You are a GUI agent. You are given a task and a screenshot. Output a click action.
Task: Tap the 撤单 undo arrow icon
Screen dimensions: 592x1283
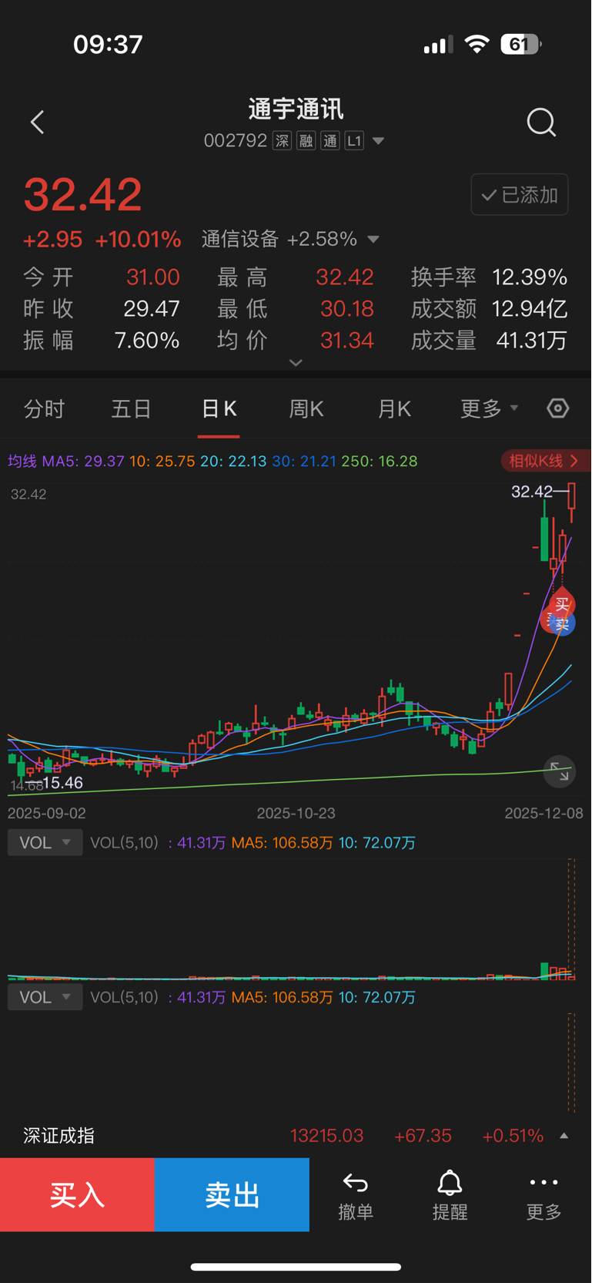point(355,1183)
